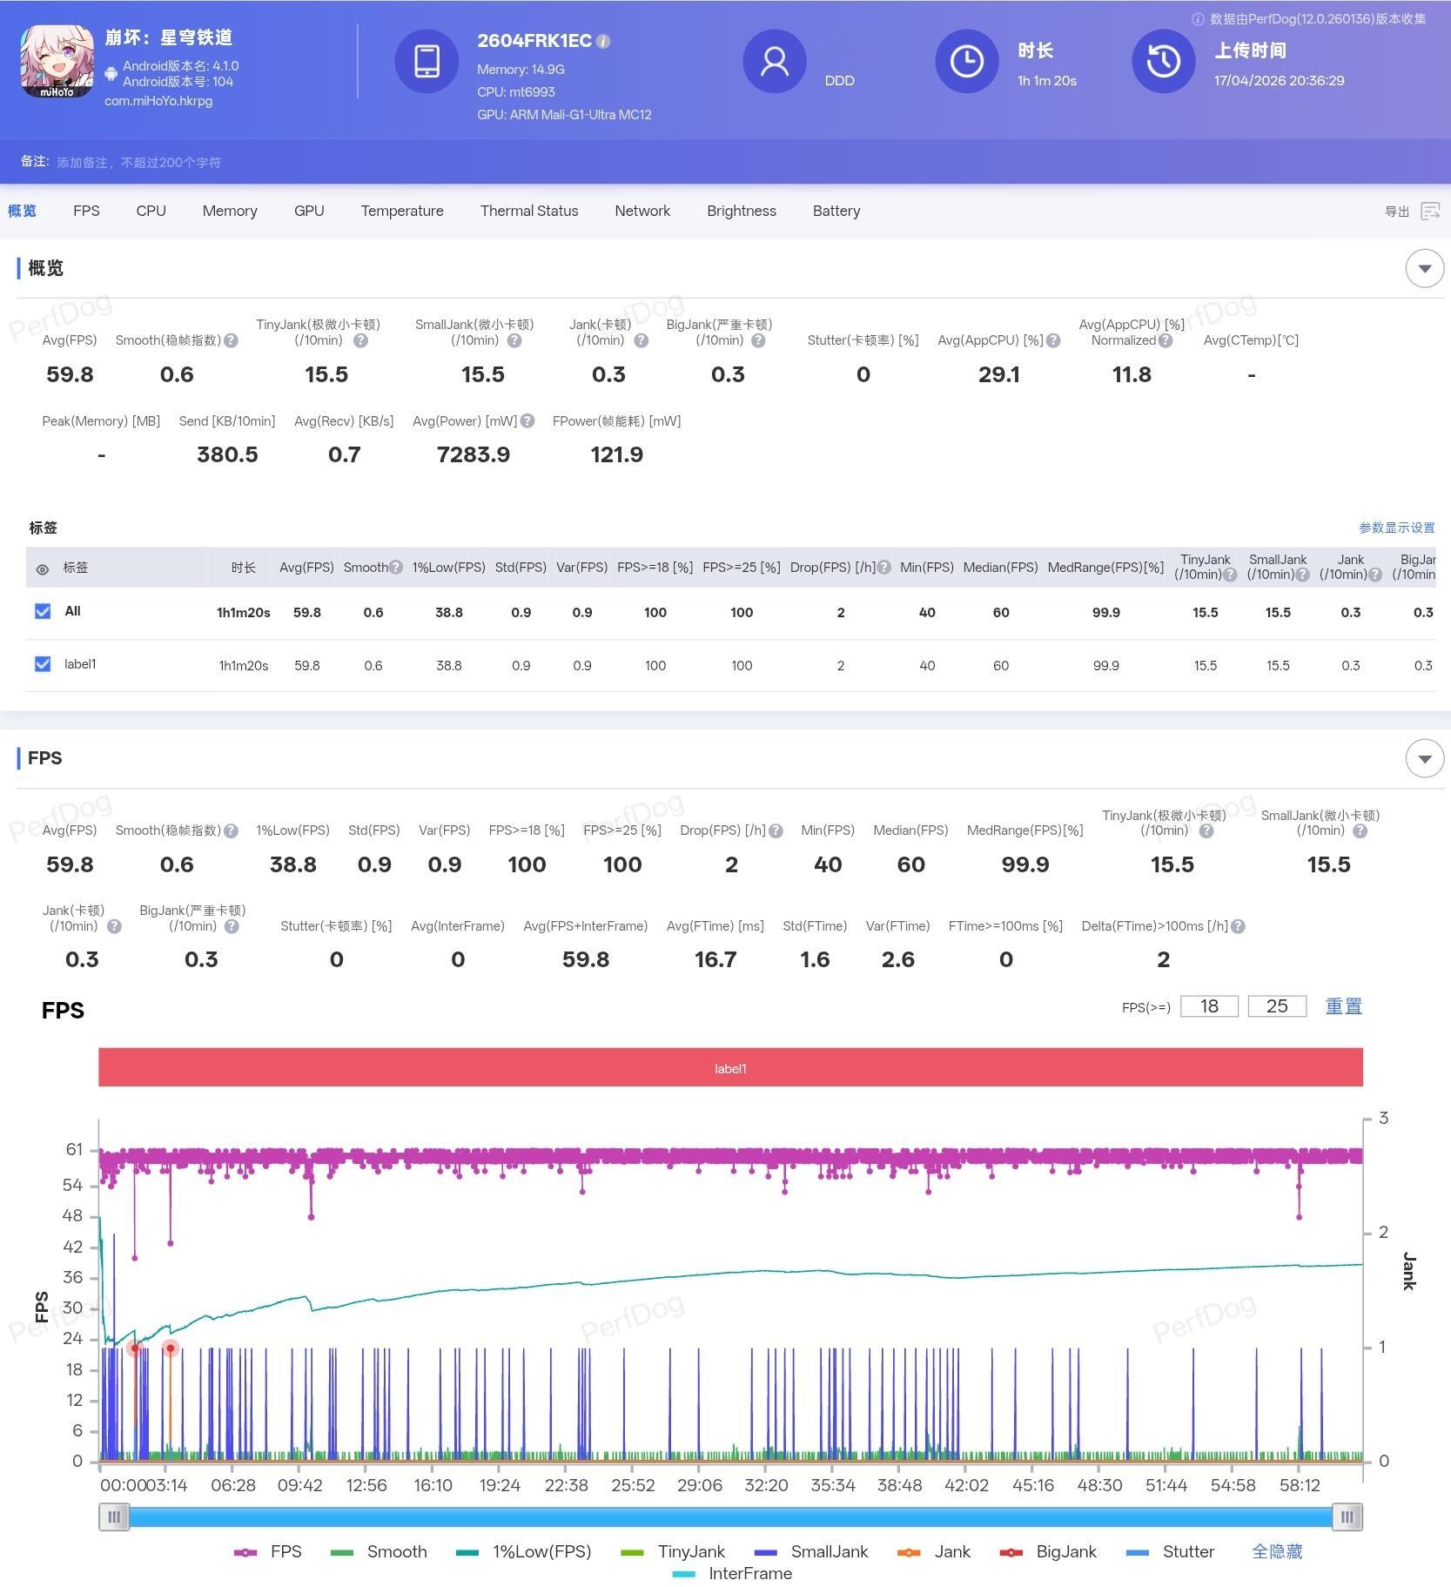Toggle the eye icon in label table header
1451x1587 pixels.
43,569
